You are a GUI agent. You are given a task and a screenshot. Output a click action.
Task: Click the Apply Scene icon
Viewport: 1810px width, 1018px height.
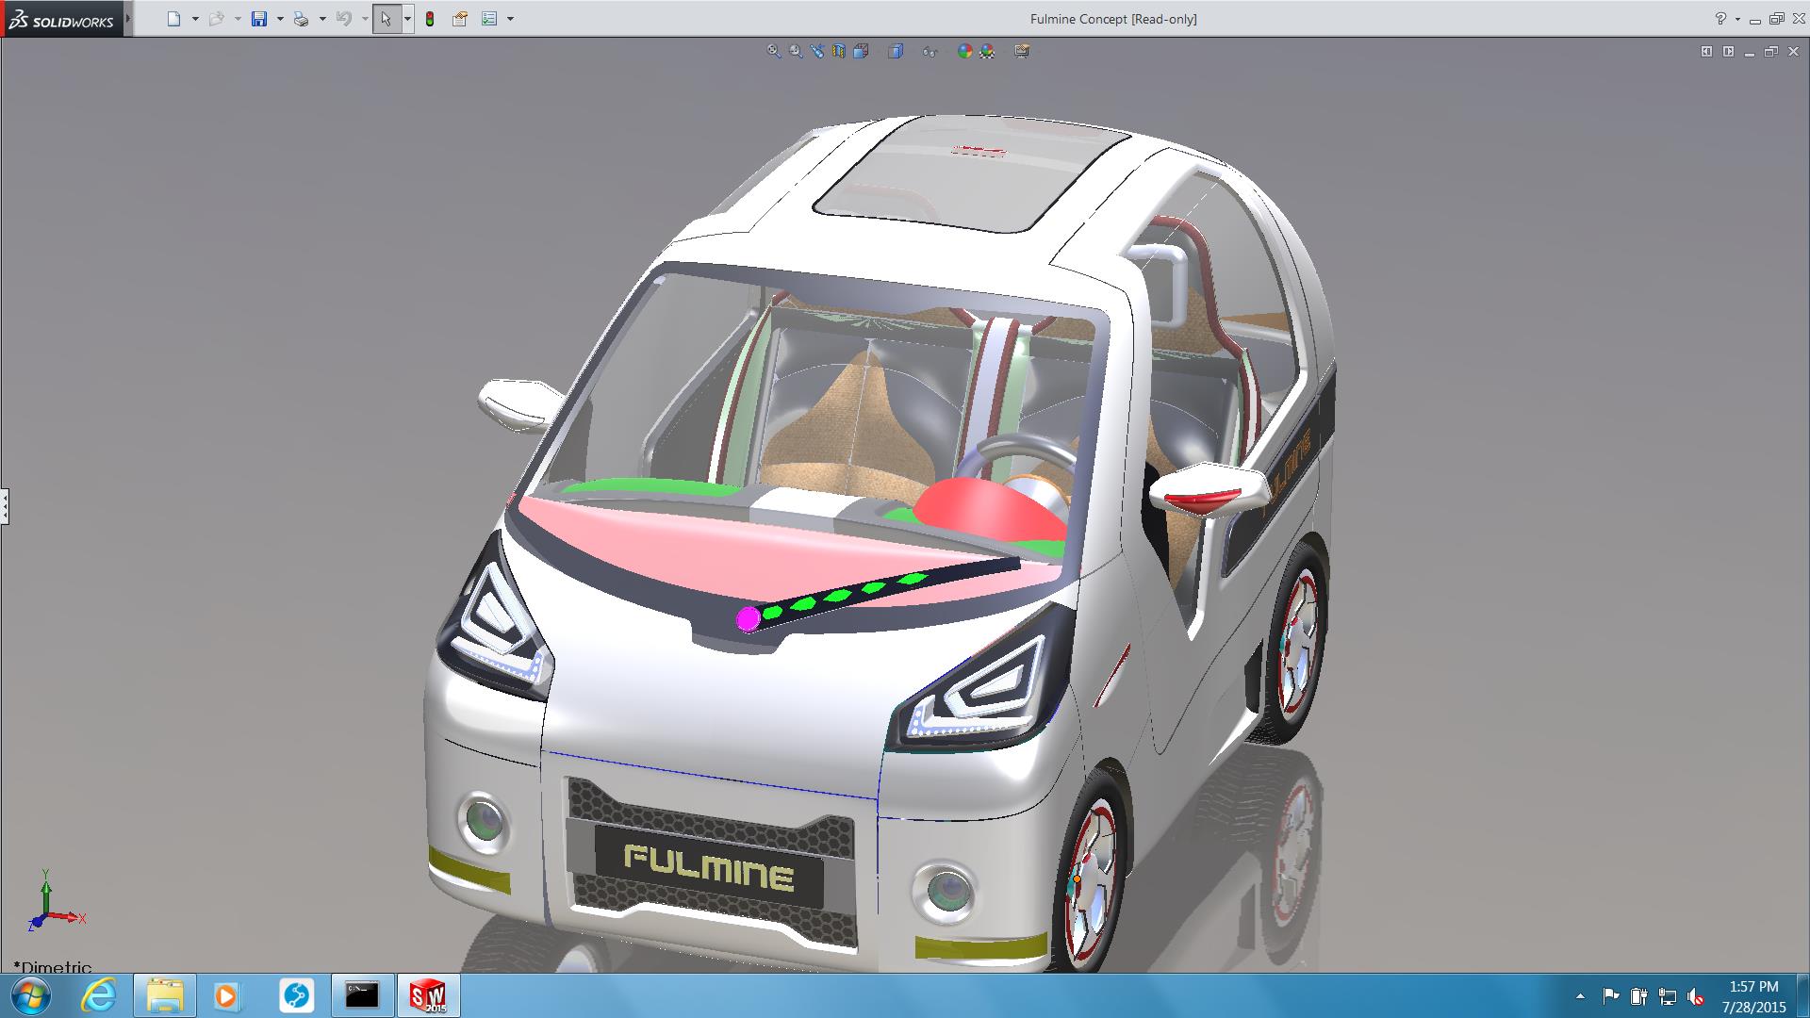pyautogui.click(x=987, y=51)
